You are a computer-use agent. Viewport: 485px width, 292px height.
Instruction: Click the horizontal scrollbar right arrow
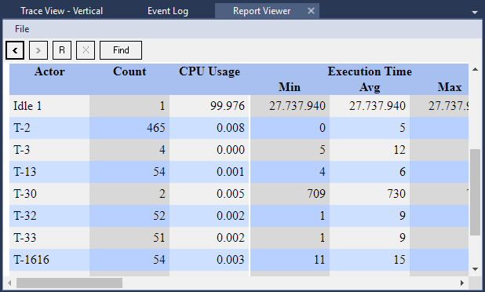point(462,283)
